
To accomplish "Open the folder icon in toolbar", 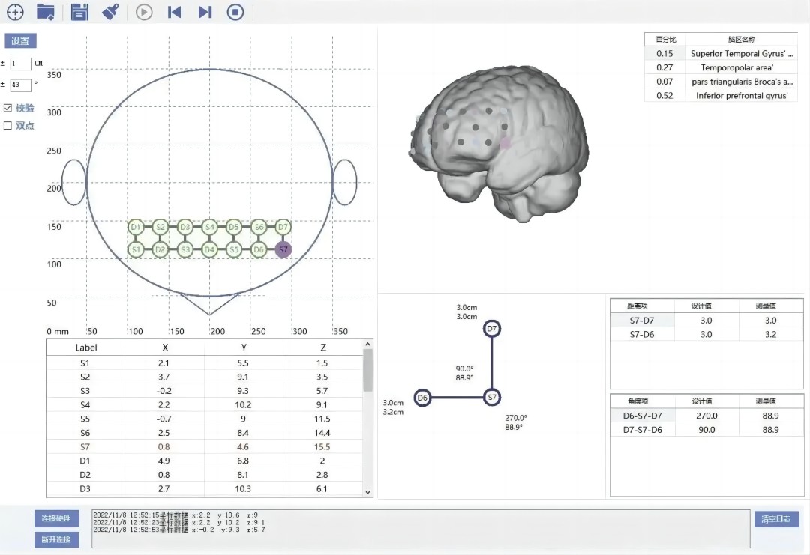I will (x=46, y=12).
